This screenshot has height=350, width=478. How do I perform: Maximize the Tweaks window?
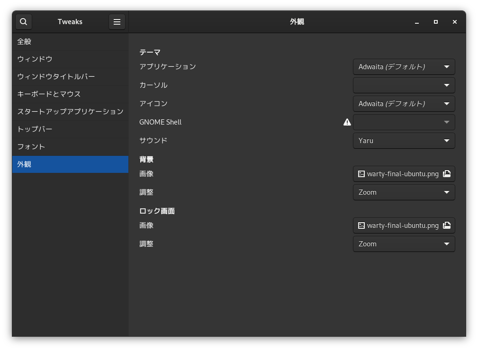[x=436, y=22]
